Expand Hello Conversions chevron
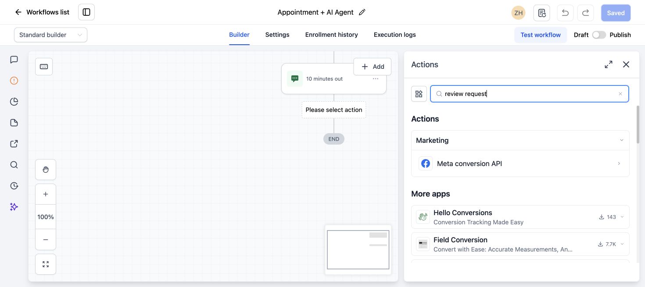This screenshot has height=287, width=645. point(622,217)
